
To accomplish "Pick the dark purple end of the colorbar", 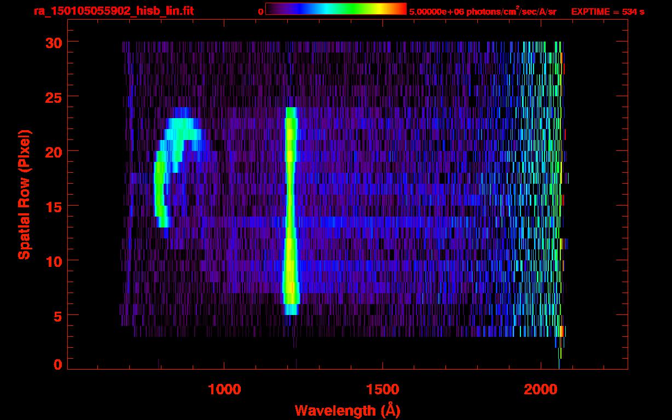I will click(x=271, y=9).
